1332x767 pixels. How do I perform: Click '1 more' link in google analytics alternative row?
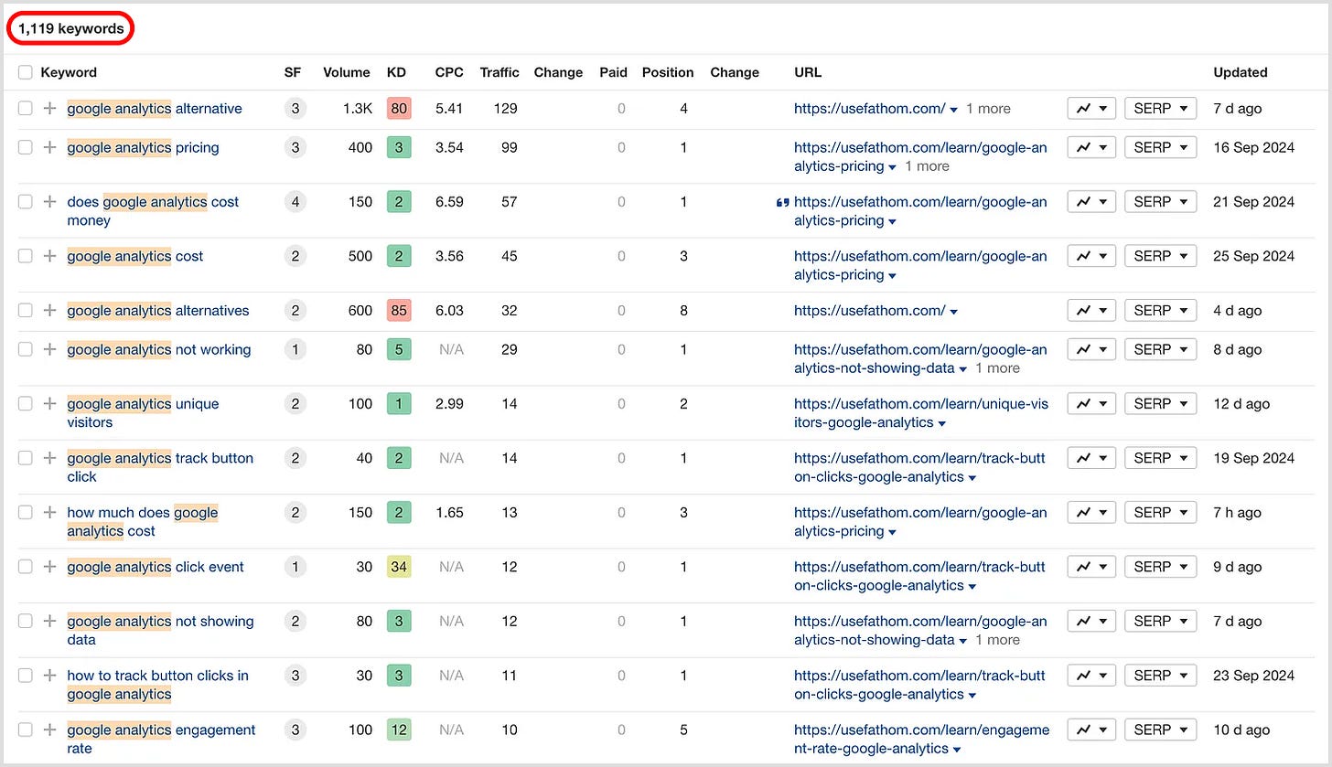(988, 109)
